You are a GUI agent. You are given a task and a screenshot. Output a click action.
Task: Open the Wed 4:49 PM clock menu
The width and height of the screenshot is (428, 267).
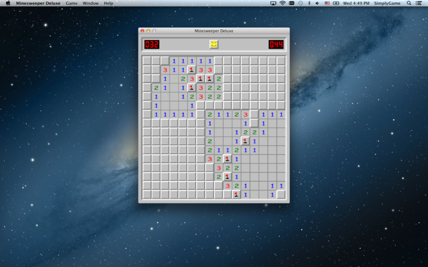356,3
